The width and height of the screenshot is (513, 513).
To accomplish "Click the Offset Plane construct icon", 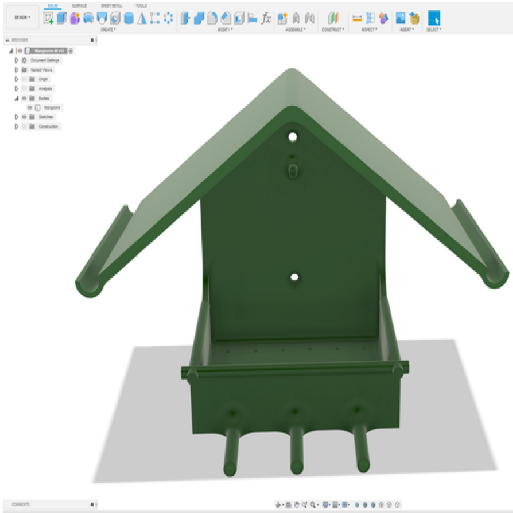I will click(333, 18).
